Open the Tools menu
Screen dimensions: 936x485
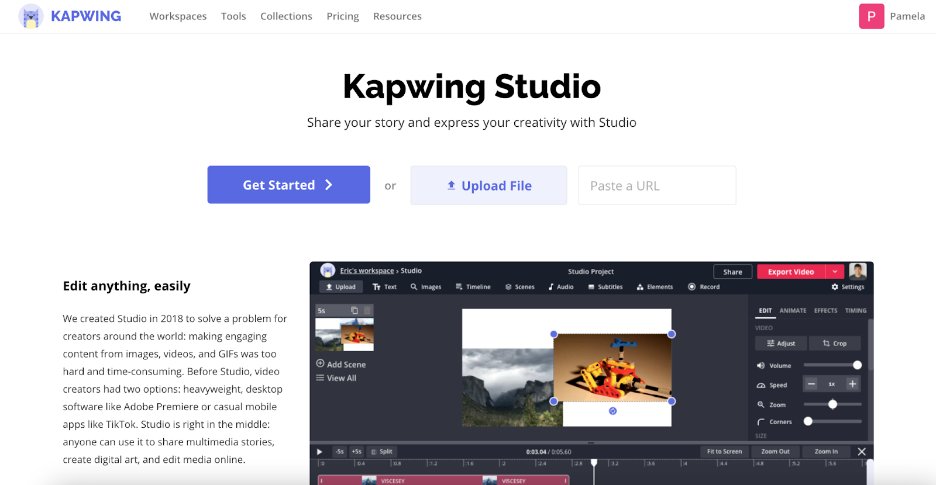pos(233,16)
